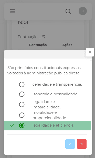Image resolution: width=95 pixels, height=158 pixels.
Task: Open the hamburger menu
Action: pyautogui.click(x=13, y=11)
